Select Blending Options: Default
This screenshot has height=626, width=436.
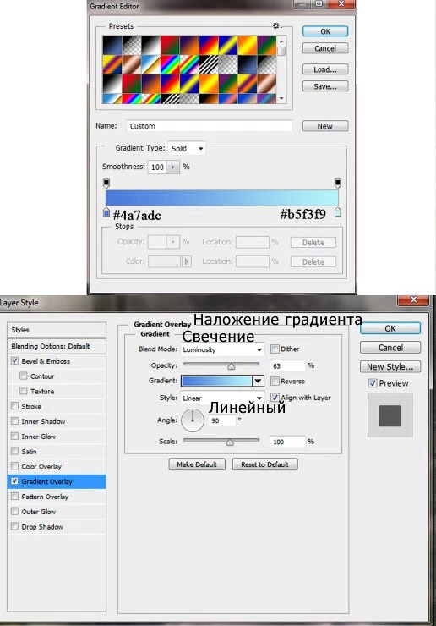point(57,346)
